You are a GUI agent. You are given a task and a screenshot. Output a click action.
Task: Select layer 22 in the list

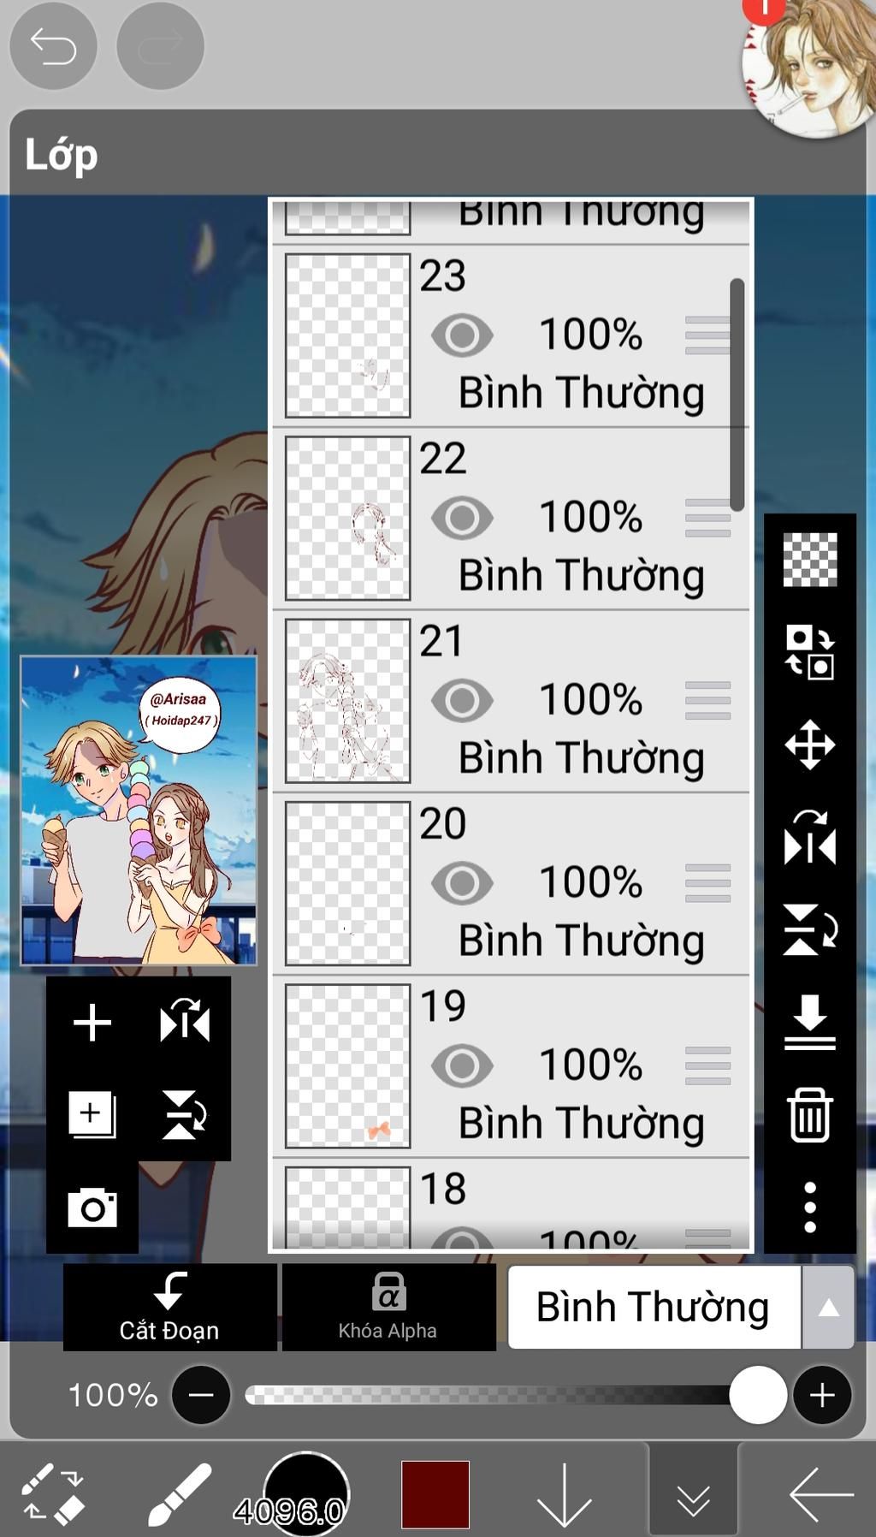[x=511, y=519]
